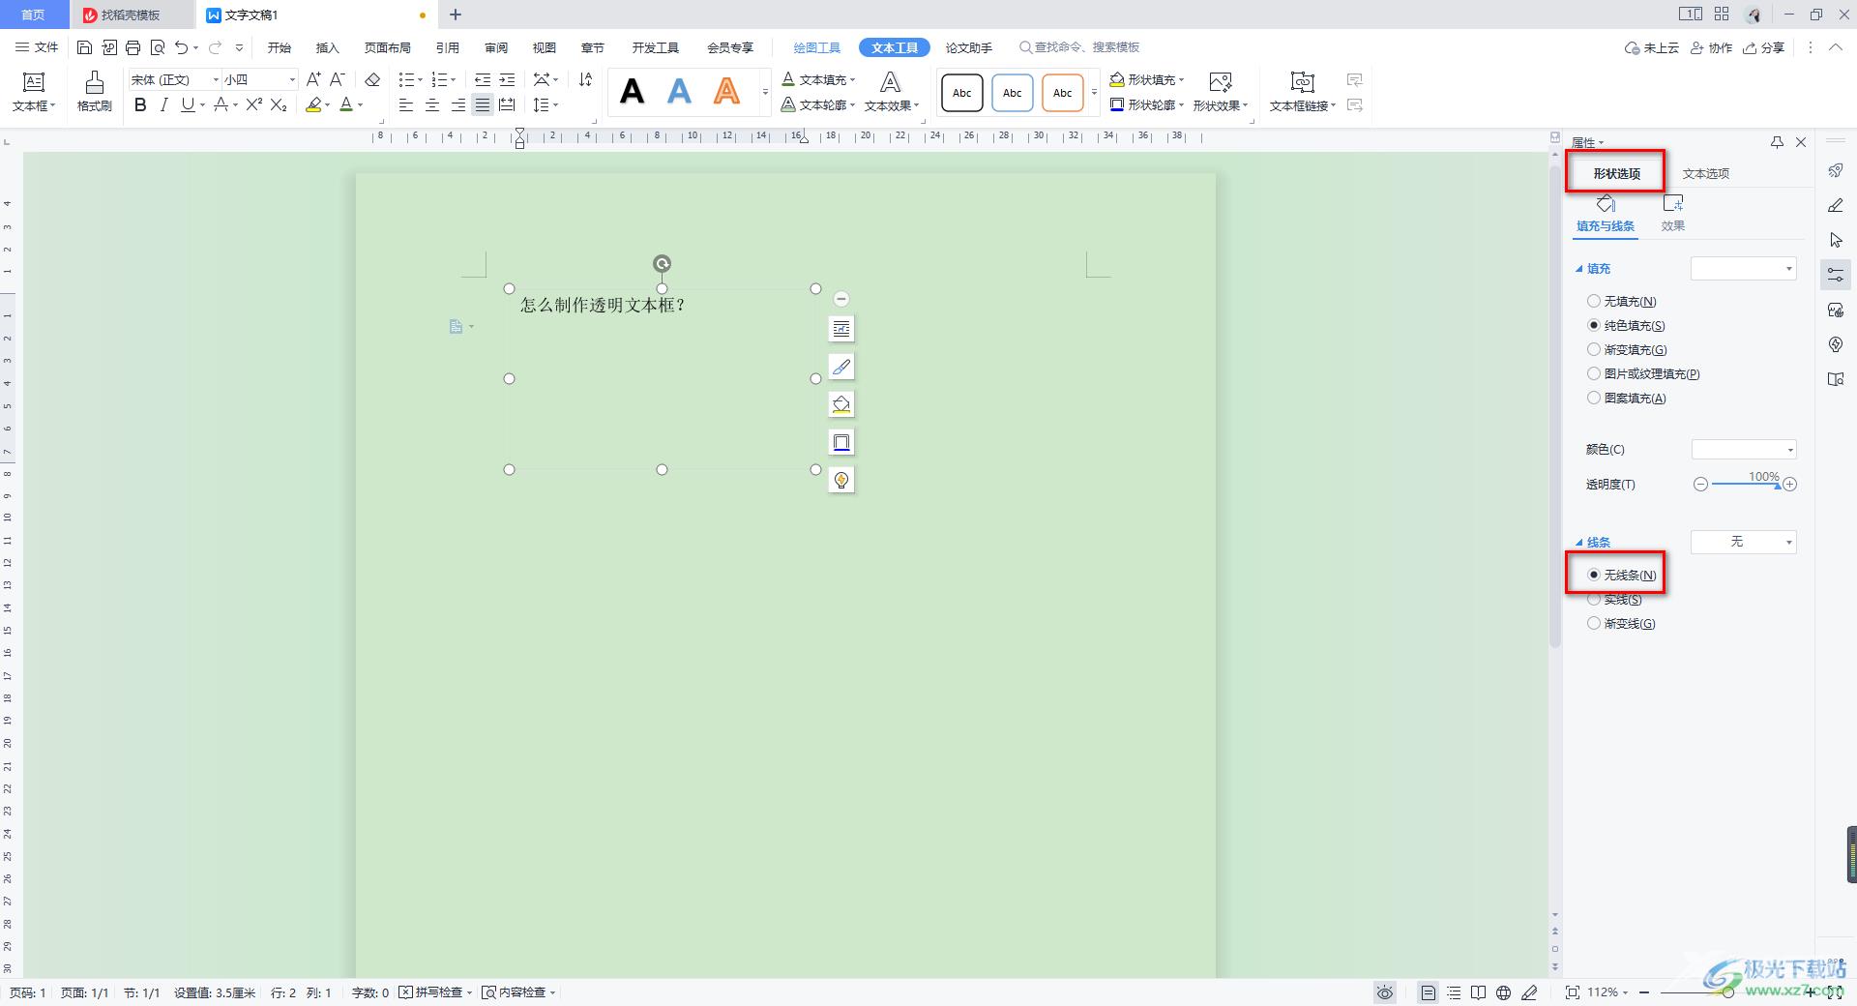Apply superscript formatting
Screen dimensions: 1857x1006
pos(253,104)
